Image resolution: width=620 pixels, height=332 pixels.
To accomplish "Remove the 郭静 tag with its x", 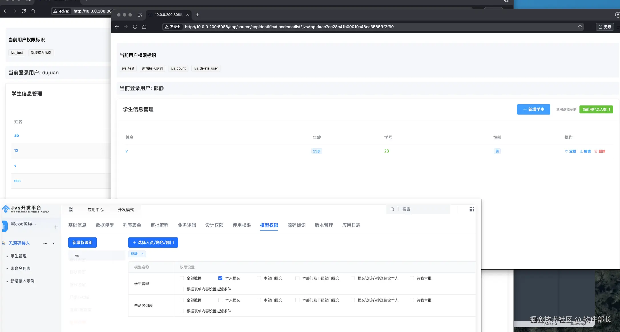I will (142, 254).
